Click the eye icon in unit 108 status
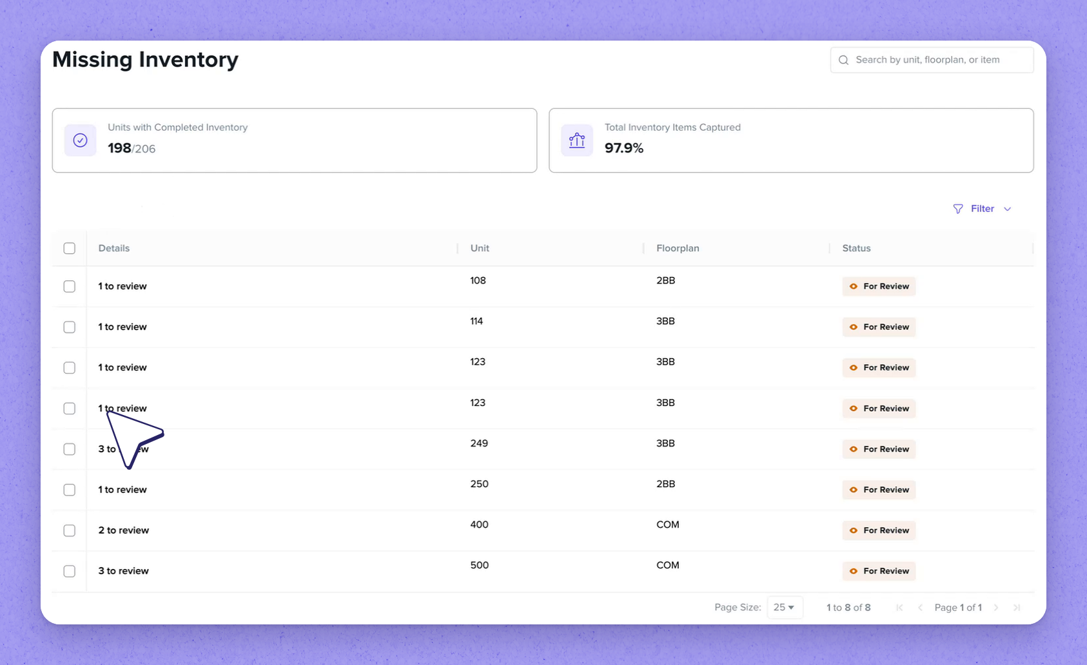This screenshot has width=1087, height=665. click(x=853, y=286)
